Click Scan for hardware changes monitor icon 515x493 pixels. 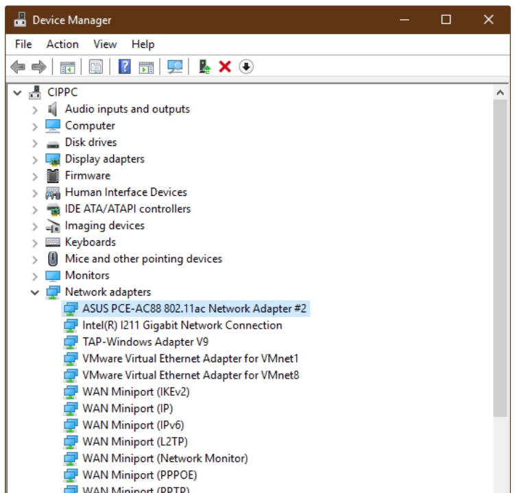pyautogui.click(x=176, y=66)
